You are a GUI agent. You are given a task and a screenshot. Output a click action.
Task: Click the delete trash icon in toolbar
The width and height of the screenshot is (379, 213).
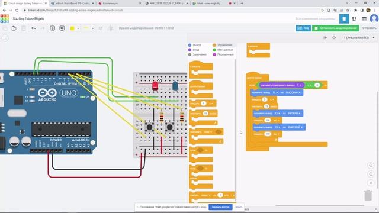pos(24,28)
